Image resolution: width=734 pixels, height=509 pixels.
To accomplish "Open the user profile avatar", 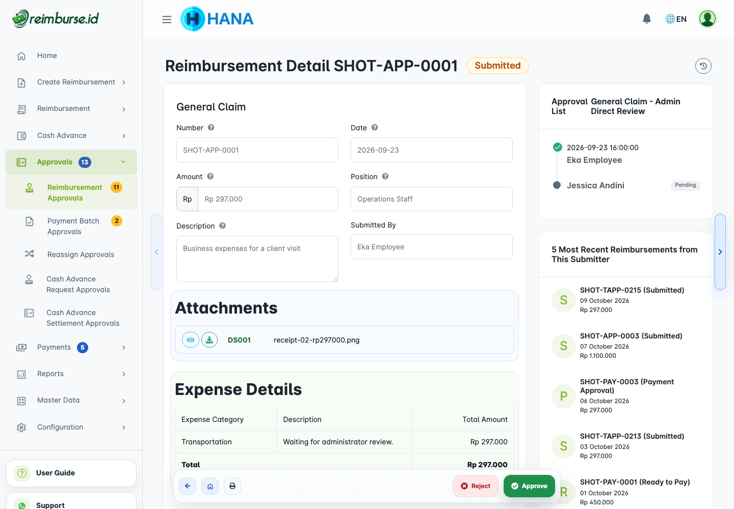I will tap(707, 19).
